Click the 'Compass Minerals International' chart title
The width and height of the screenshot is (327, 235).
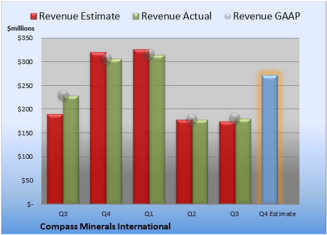[105, 227]
